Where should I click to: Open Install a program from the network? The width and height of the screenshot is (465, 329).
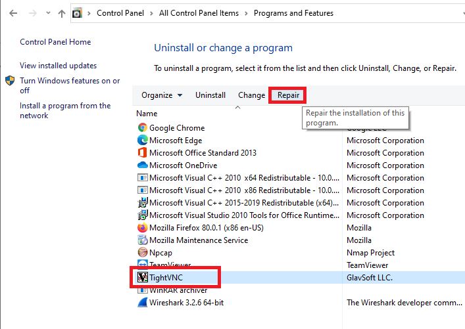65,110
